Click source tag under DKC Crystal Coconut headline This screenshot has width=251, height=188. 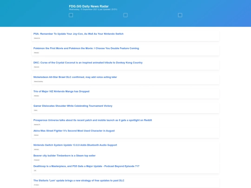(x=37, y=67)
